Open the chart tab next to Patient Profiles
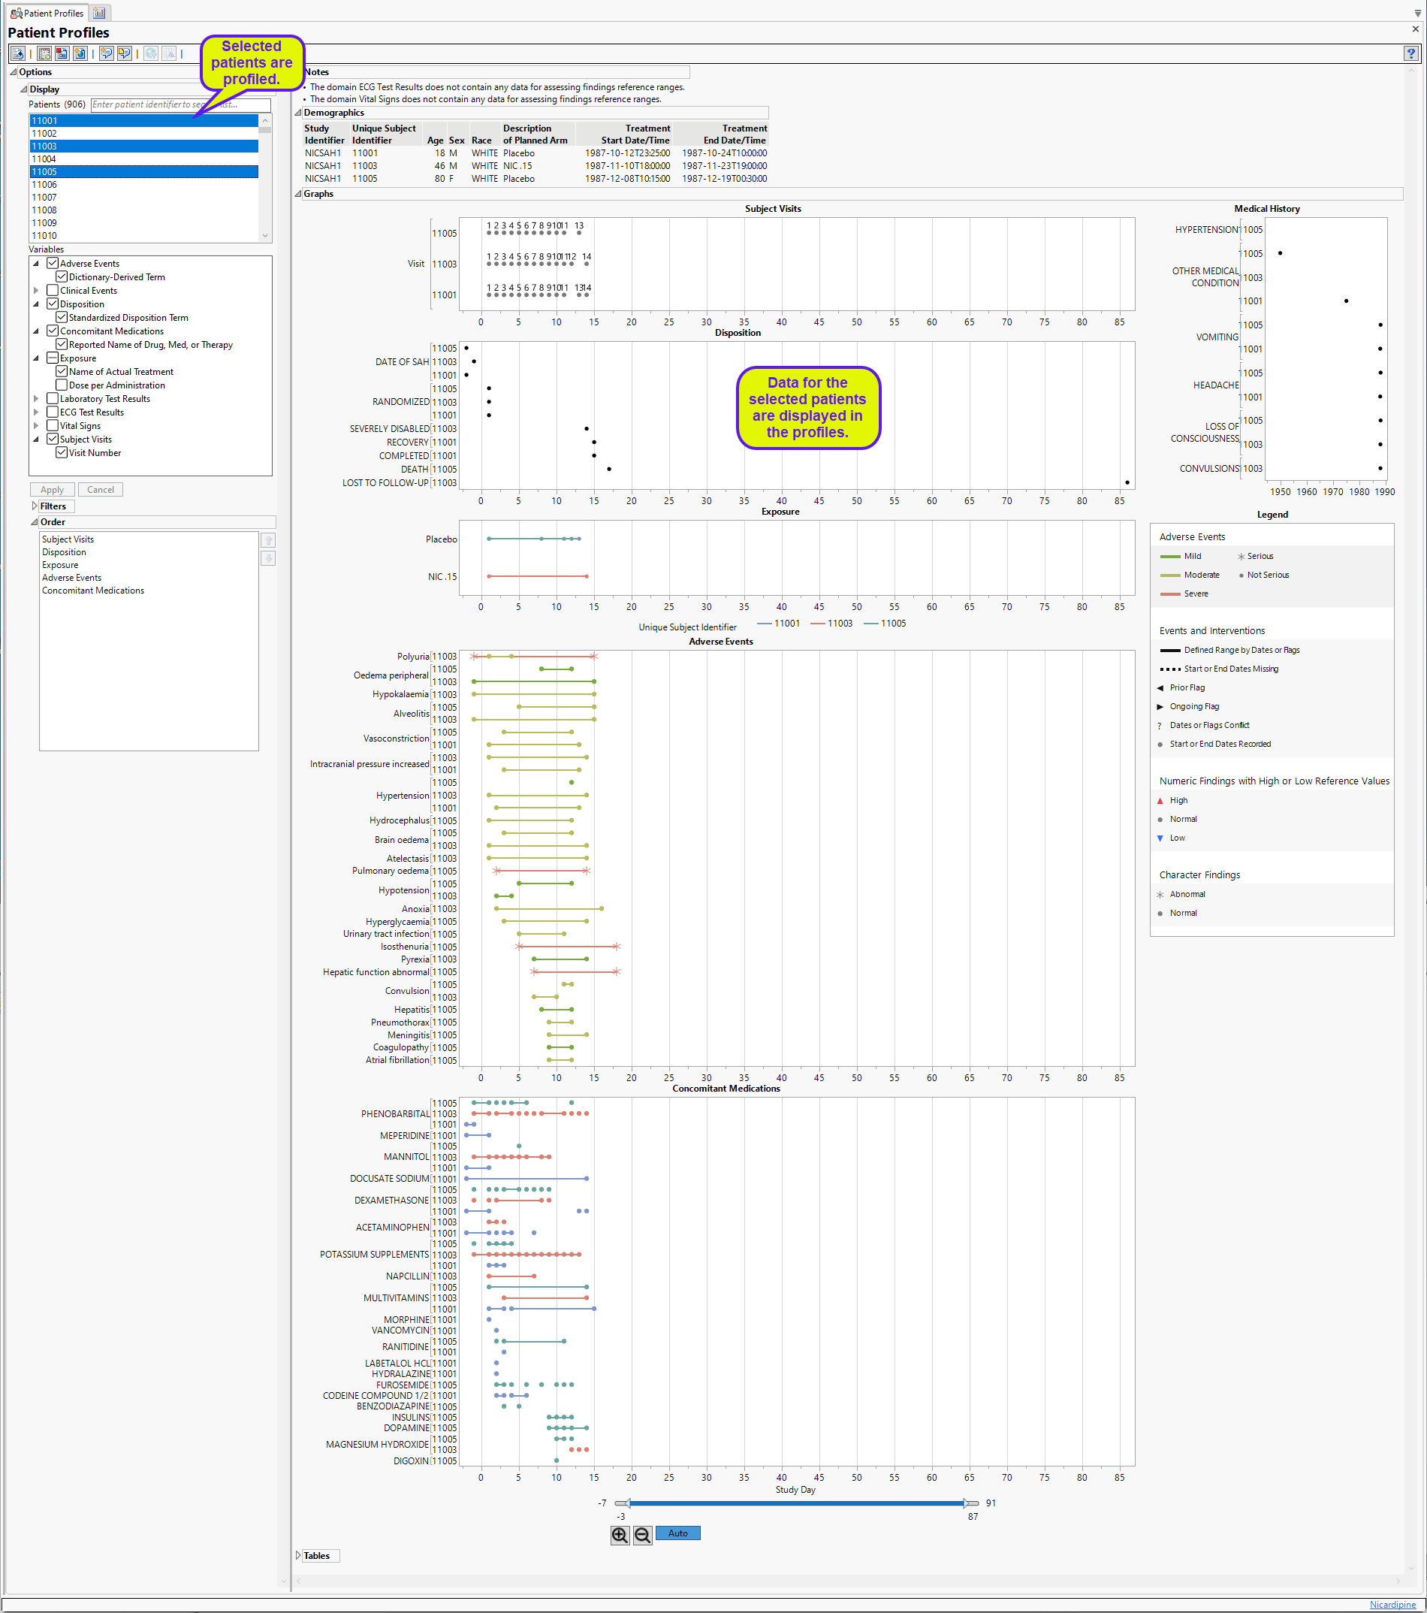The height and width of the screenshot is (1613, 1427). [99, 13]
